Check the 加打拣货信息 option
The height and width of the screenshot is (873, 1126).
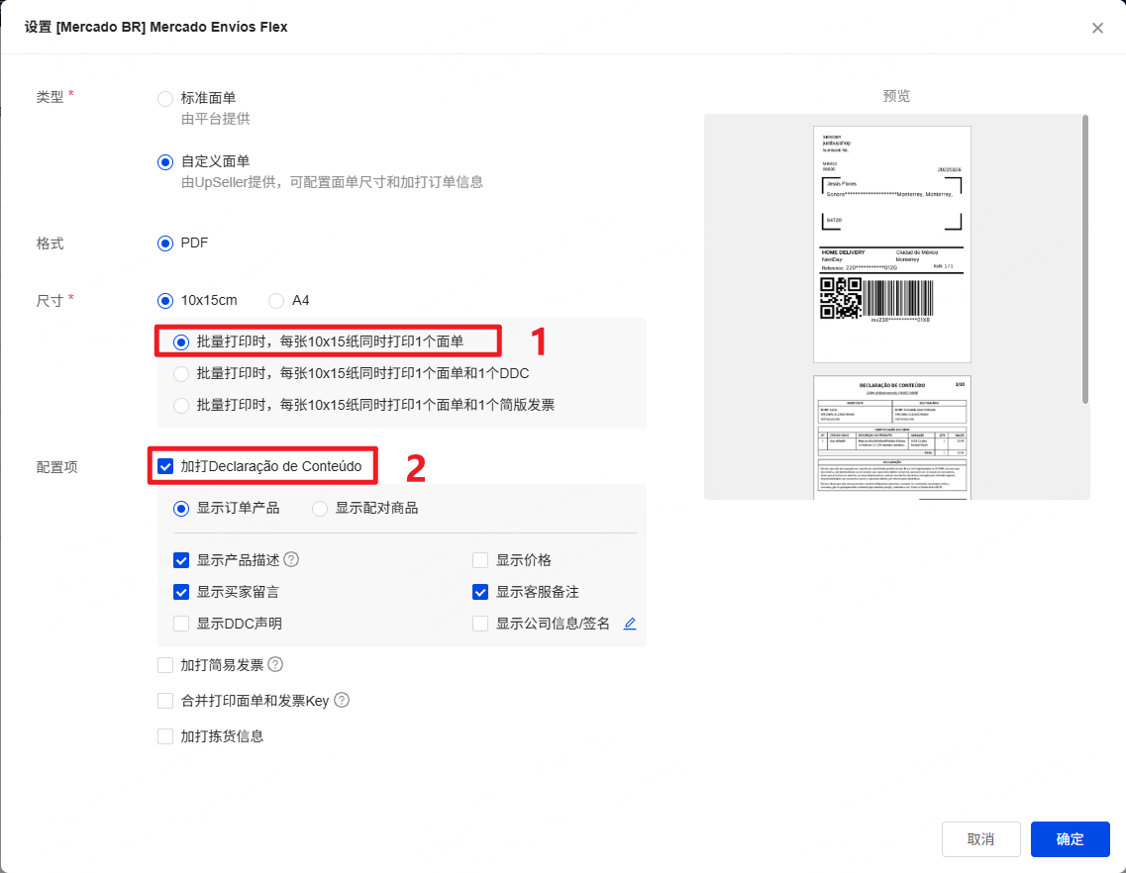(165, 736)
